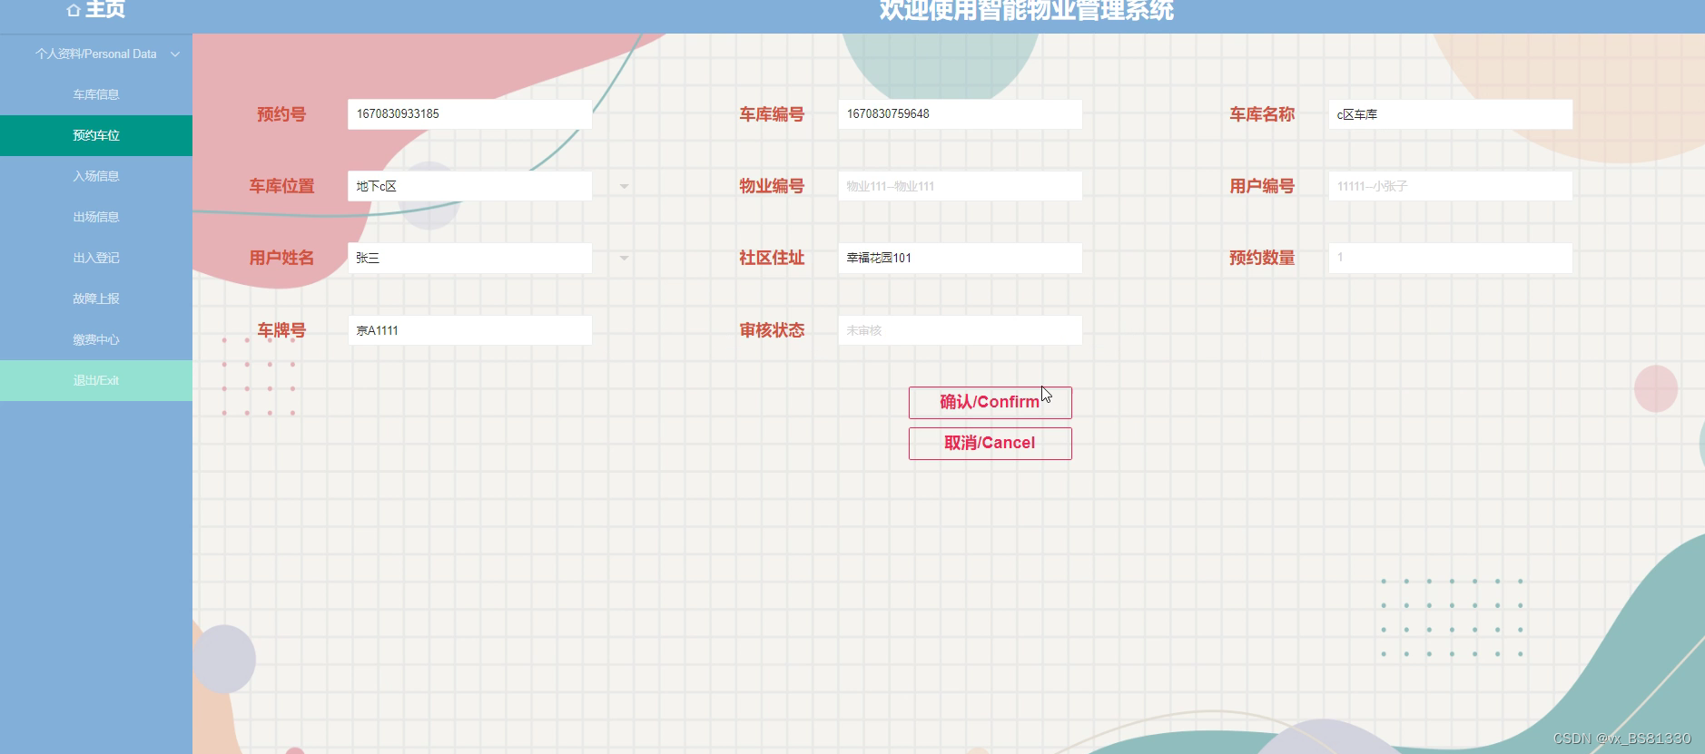1705x754 pixels.
Task: Click the 社区住址 label
Action: click(772, 258)
